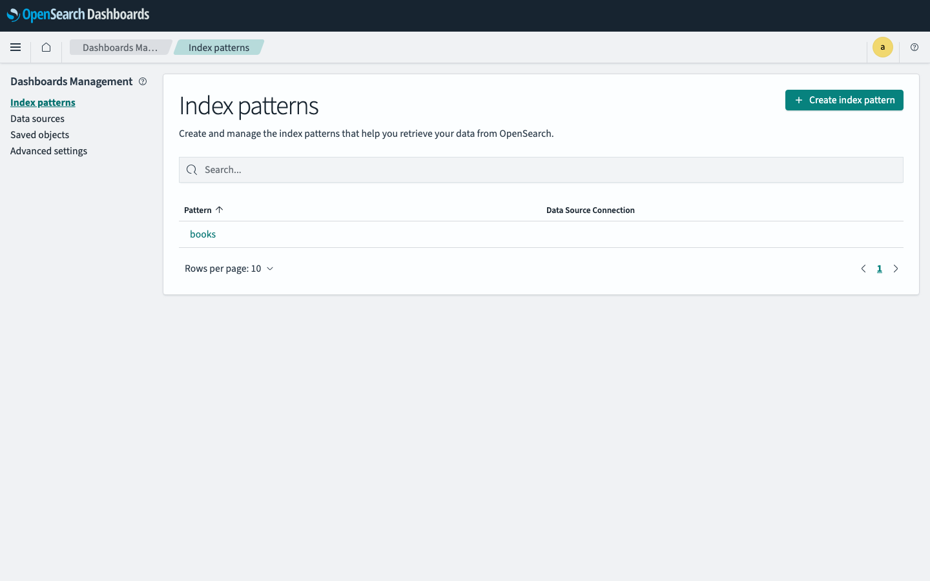Screen dimensions: 930x581
Task: Expand the Rows per page dropdown
Action: [x=229, y=269]
